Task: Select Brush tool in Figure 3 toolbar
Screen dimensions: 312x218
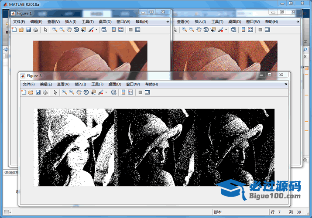Action: 101,92
